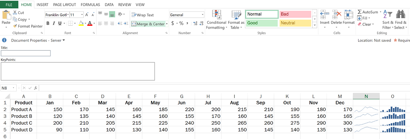Viewport: 410px width, 139px height.
Task: Open Find & Select binoculars
Action: pyautogui.click(x=400, y=20)
